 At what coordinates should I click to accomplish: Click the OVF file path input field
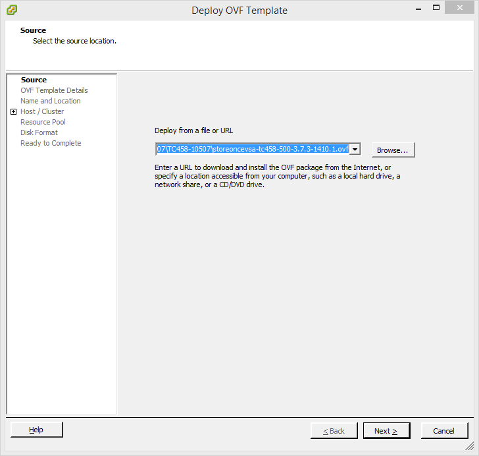[x=252, y=150]
